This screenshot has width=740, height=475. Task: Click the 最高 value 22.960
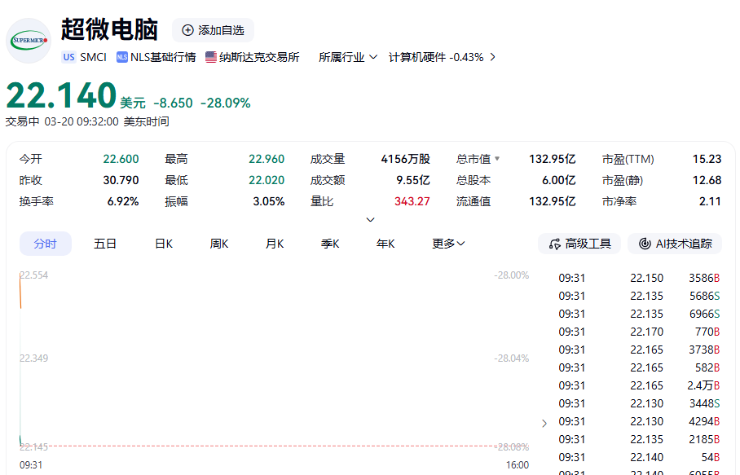(x=266, y=159)
